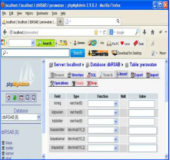Click the browser back arrow button
Screen dimensions: 170x160
5,32
